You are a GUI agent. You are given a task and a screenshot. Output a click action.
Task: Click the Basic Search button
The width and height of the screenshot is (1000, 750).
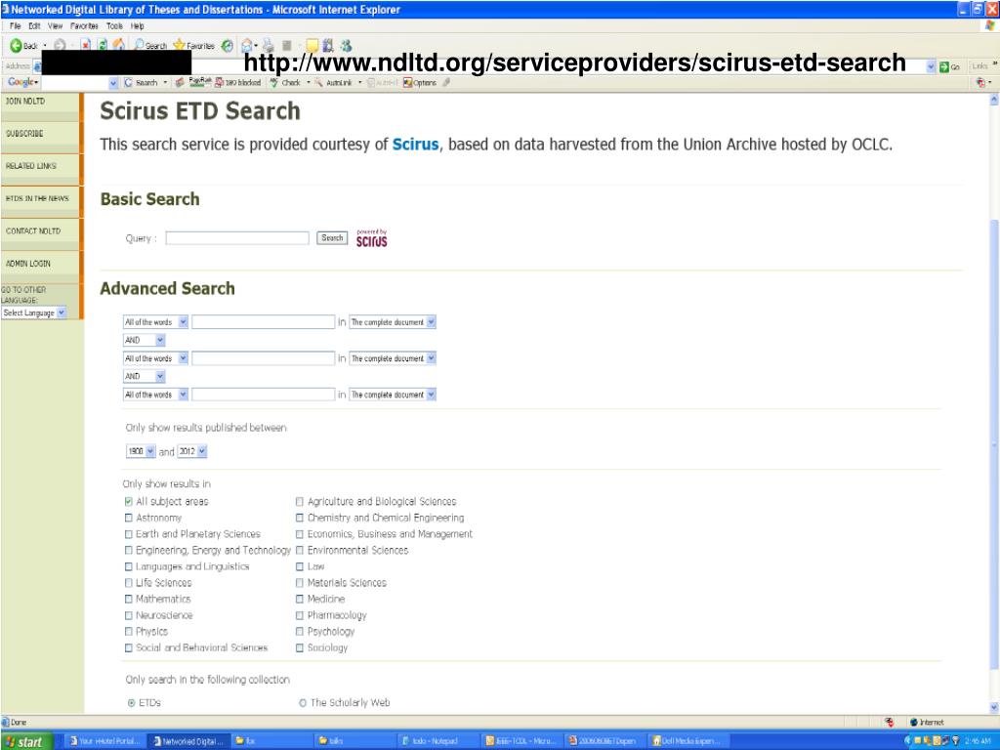tap(332, 238)
